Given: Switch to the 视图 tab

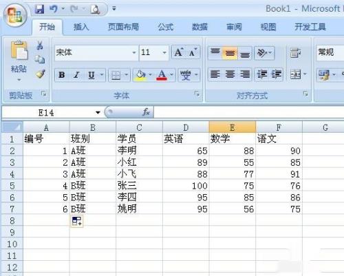Looking at the screenshot, I should click(268, 27).
